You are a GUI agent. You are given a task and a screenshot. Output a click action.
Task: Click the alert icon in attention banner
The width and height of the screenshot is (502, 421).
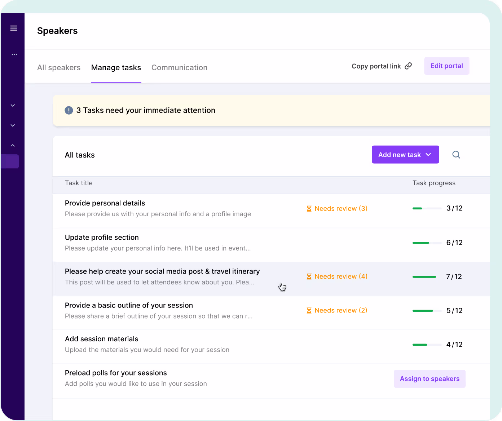(x=69, y=110)
